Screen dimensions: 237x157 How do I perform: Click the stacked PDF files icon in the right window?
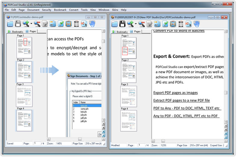[157, 24]
